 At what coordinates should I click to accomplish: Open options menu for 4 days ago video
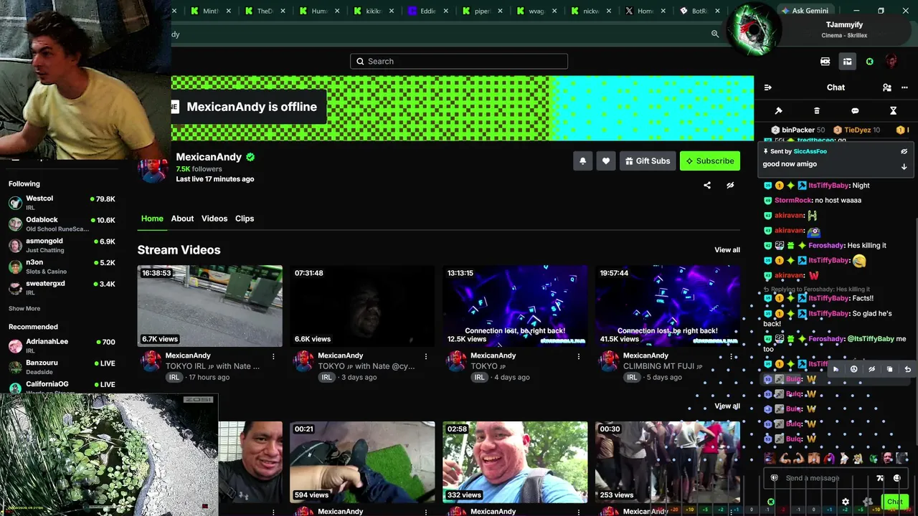(x=579, y=356)
